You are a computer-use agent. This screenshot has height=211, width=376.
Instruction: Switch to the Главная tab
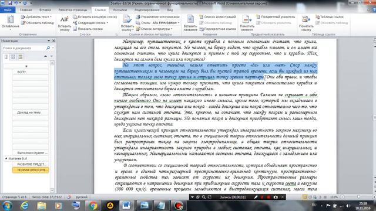tap(26, 10)
